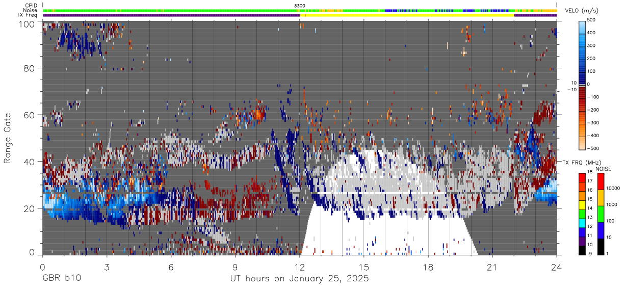
Task: Click the blue swatch in the NOISE legend
Action: click(x=601, y=230)
